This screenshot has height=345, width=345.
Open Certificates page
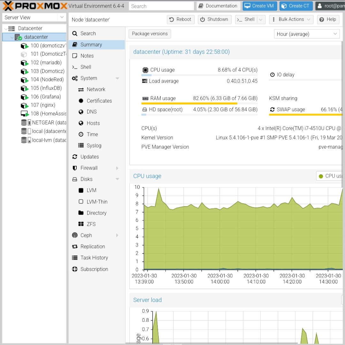click(x=96, y=101)
